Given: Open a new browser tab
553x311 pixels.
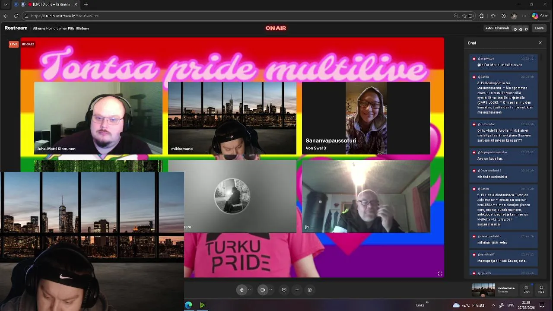Looking at the screenshot, I should pyautogui.click(x=86, y=4).
